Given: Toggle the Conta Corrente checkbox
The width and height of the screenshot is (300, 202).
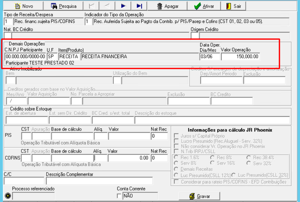Looking at the screenshot, I should coord(119,196).
